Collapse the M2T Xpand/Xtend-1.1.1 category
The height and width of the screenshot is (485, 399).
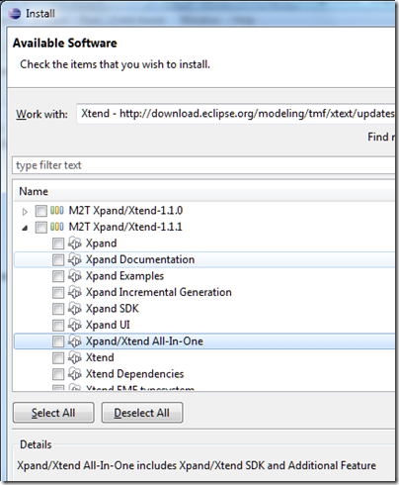click(x=25, y=228)
